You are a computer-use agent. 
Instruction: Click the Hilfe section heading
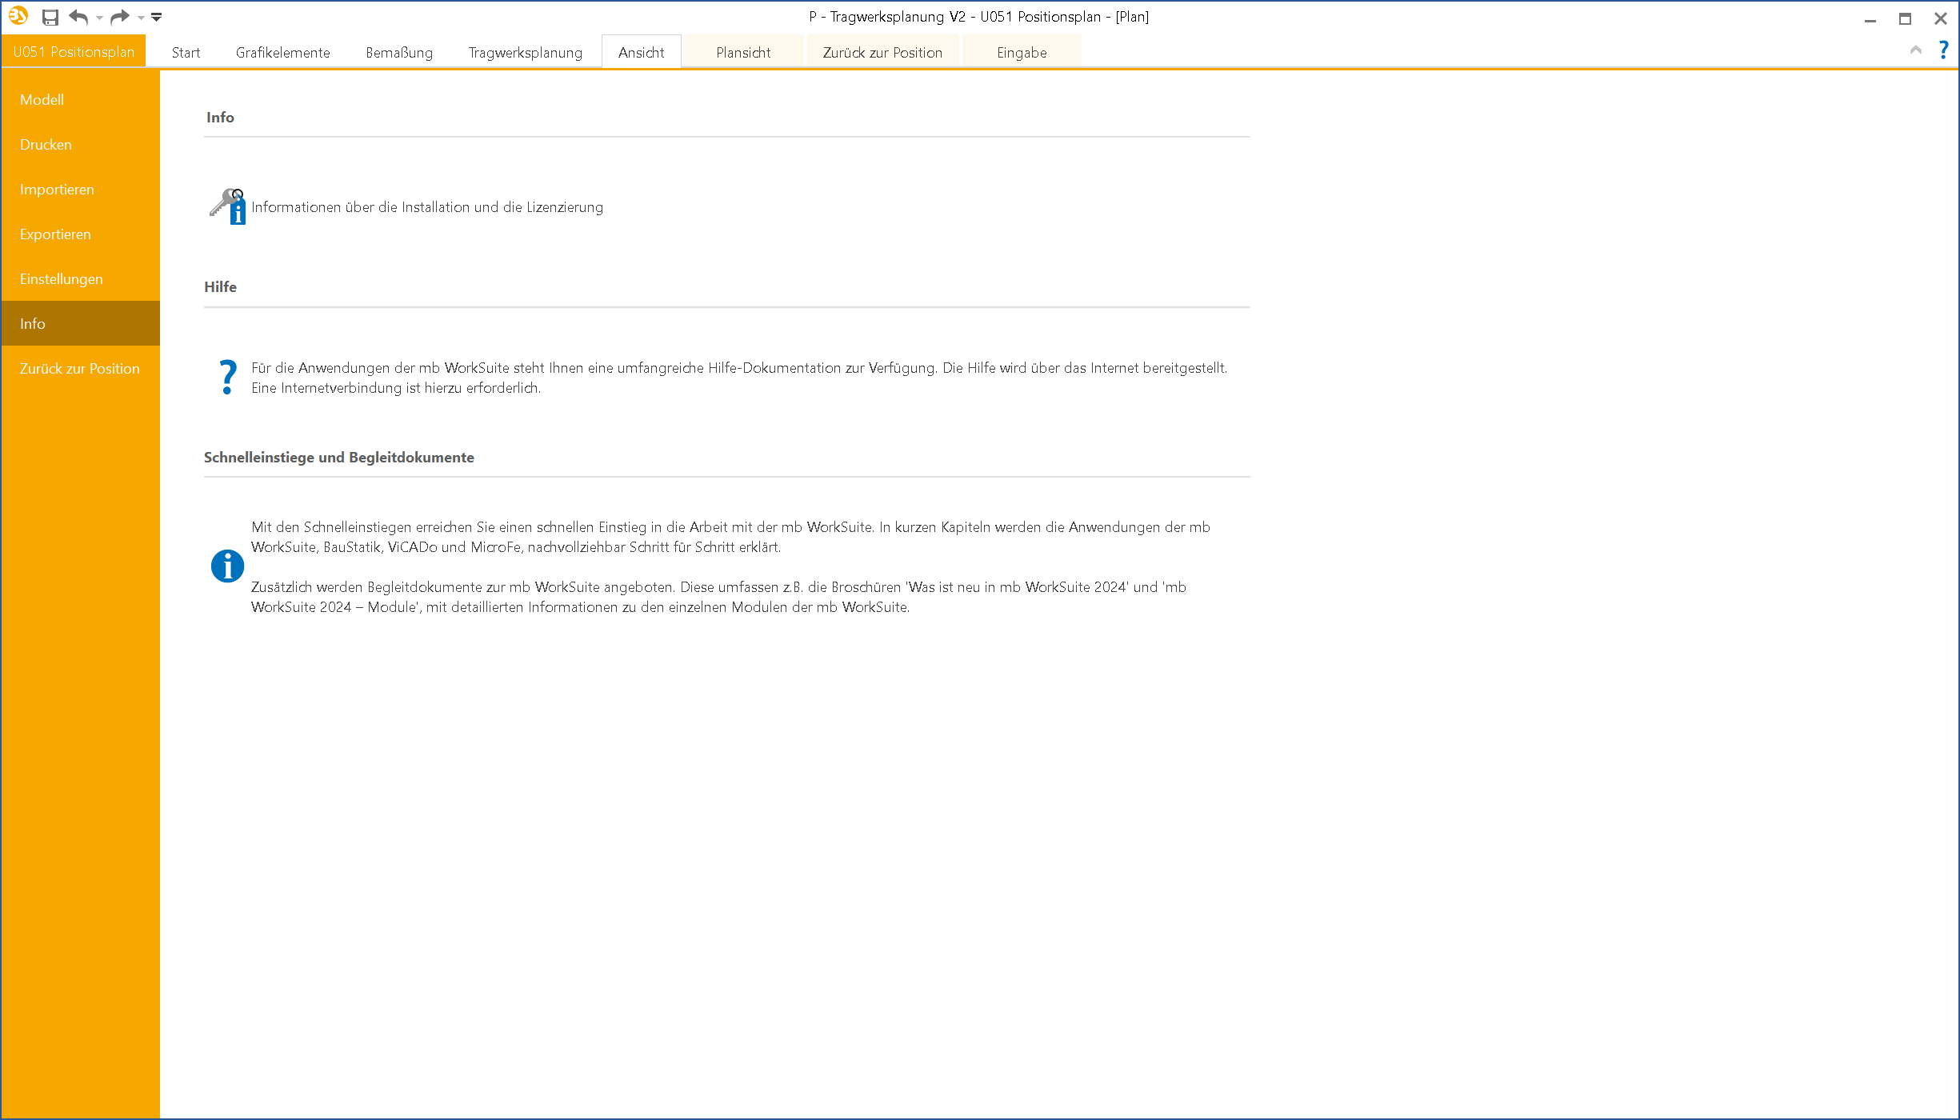(220, 287)
